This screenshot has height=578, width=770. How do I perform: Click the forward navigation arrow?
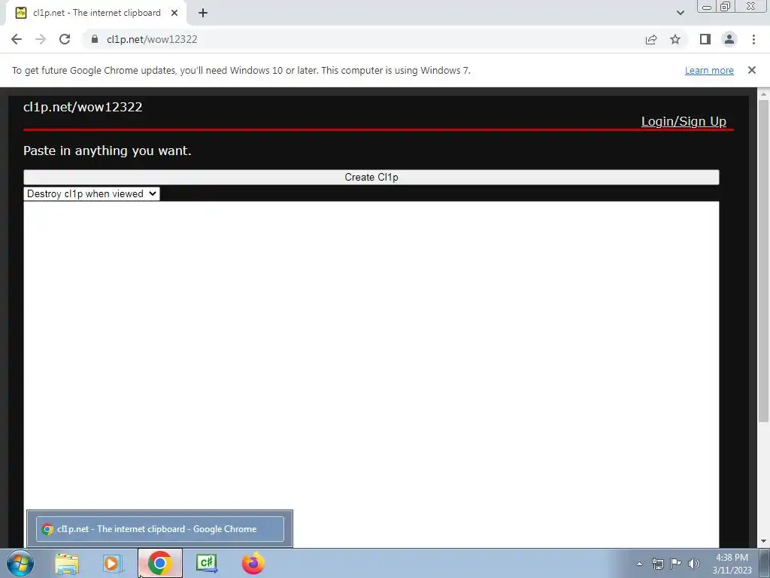pos(41,39)
